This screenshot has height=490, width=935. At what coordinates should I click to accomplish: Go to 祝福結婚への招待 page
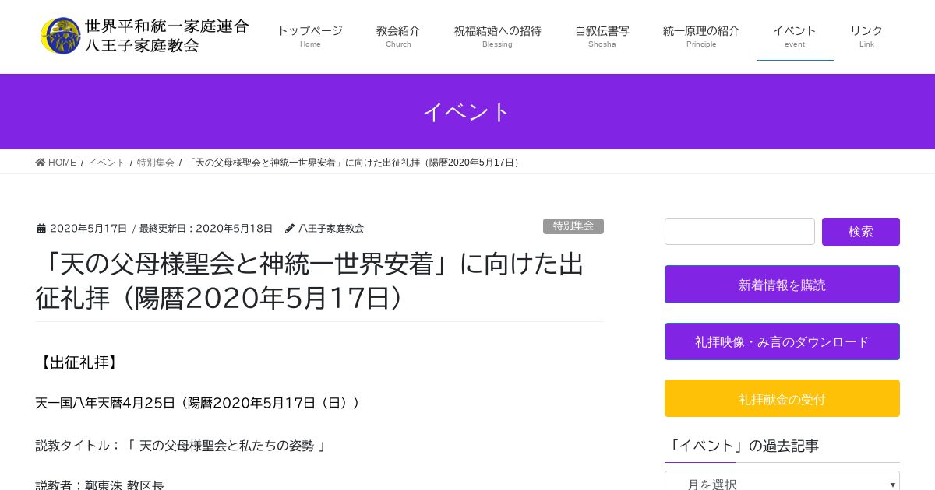pyautogui.click(x=497, y=36)
